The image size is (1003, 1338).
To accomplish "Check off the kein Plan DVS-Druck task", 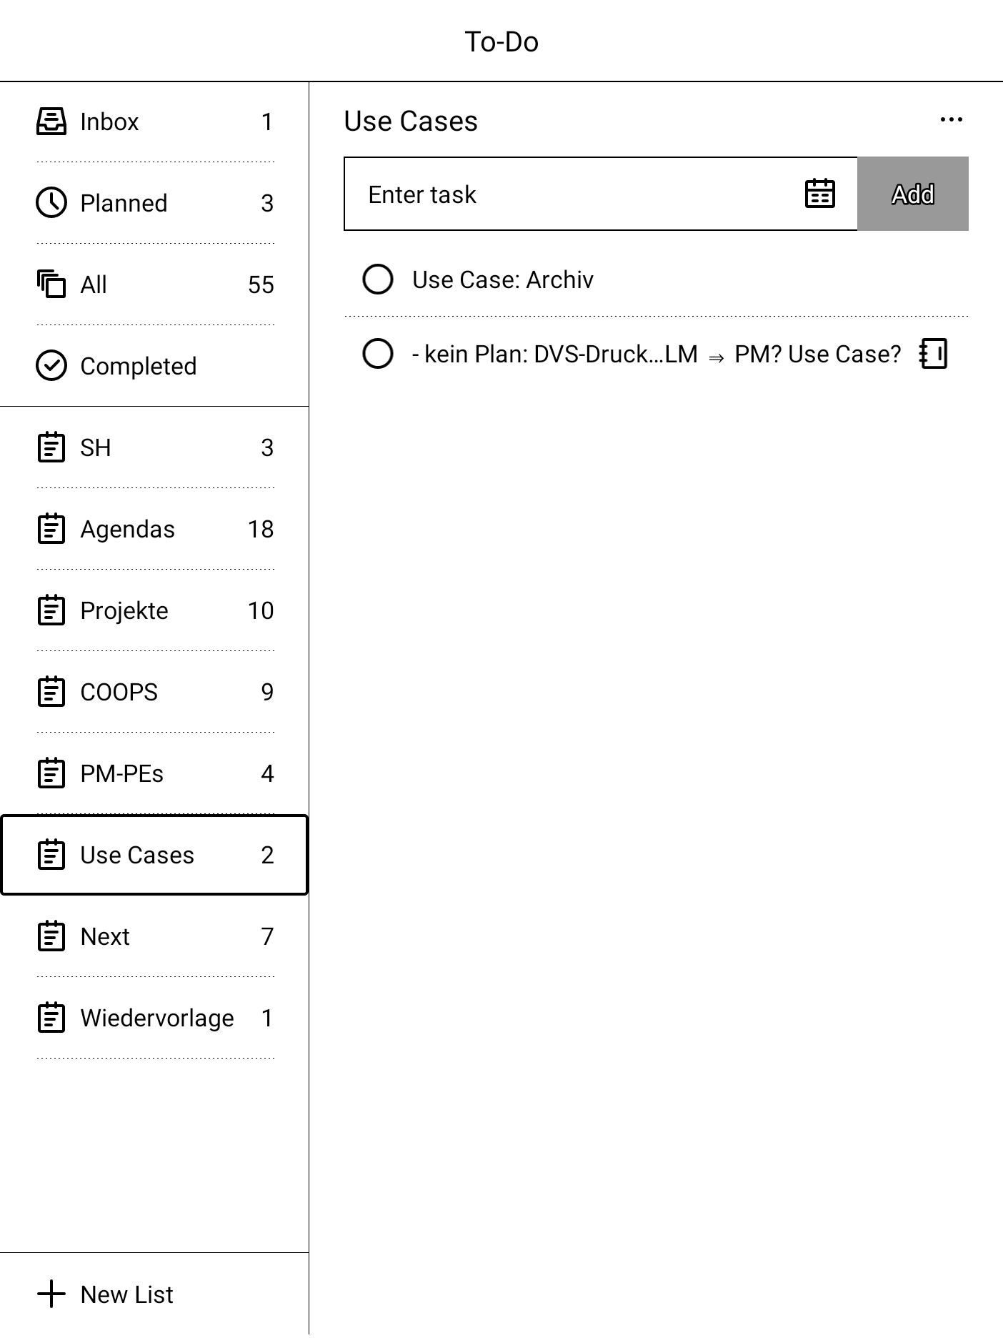I will pos(378,354).
